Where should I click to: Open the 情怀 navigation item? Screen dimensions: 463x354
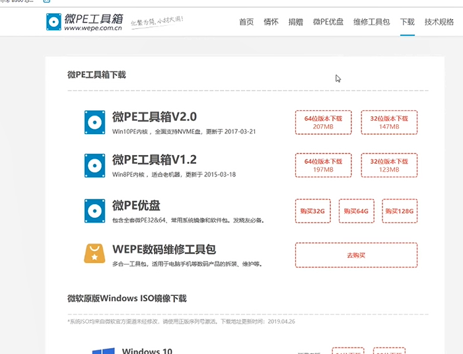coord(271,22)
